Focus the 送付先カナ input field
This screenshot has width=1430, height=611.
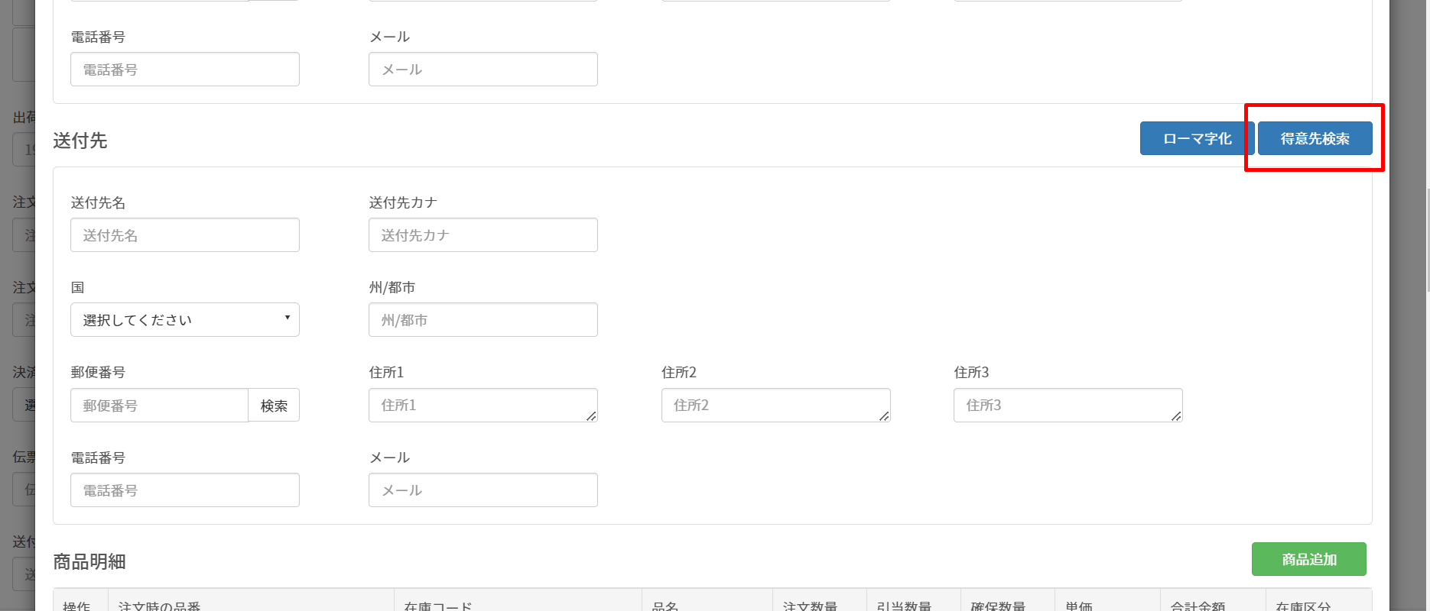[483, 235]
